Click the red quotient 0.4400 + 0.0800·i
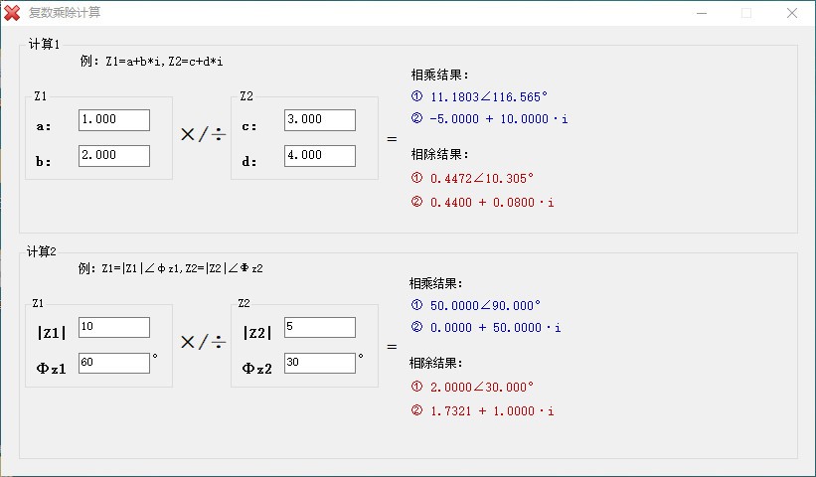Screen dimensions: 816x477 [x=491, y=202]
